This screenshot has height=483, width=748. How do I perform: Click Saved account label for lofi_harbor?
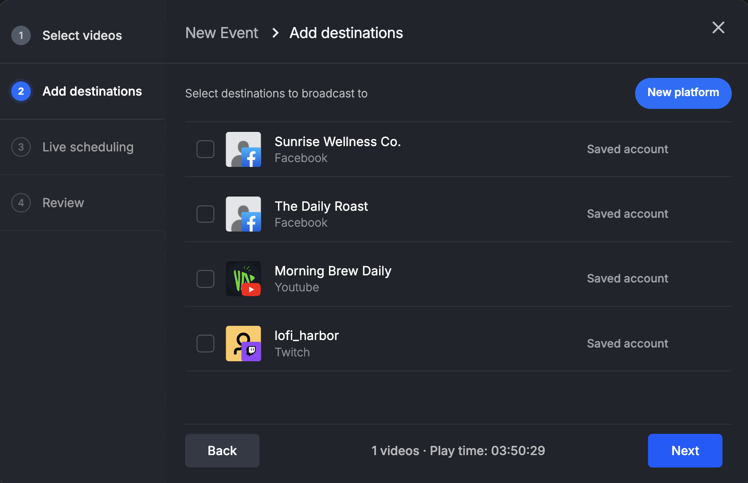tap(627, 344)
